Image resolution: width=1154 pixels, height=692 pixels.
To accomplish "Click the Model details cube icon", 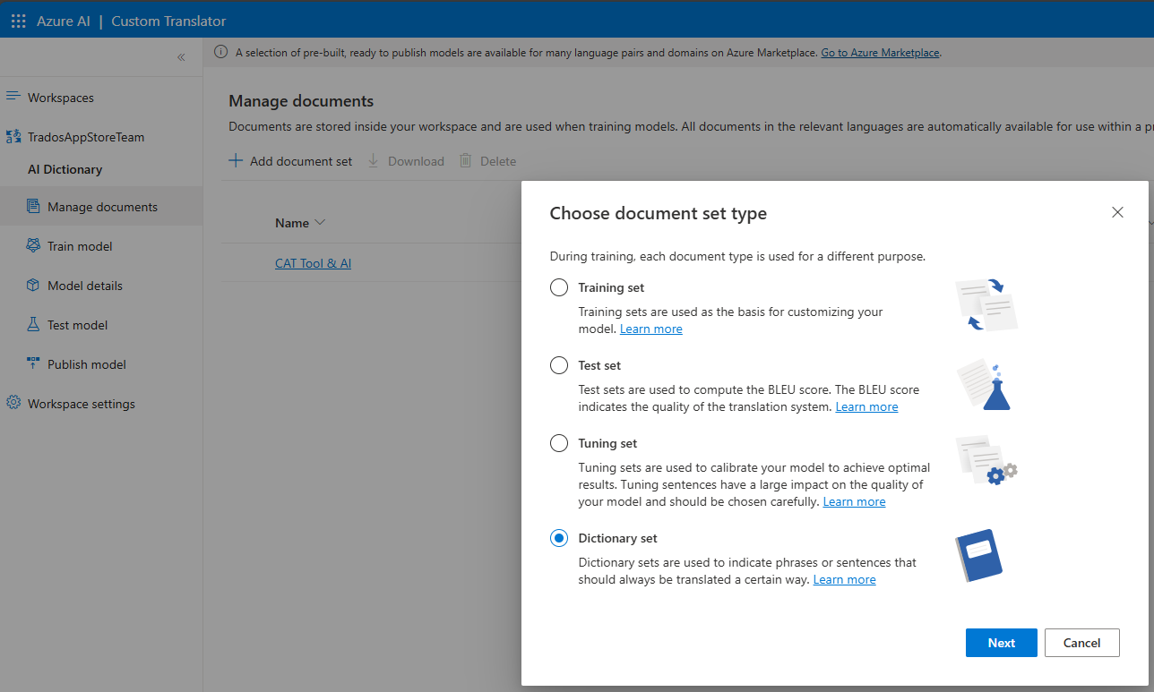I will pyautogui.click(x=33, y=286).
